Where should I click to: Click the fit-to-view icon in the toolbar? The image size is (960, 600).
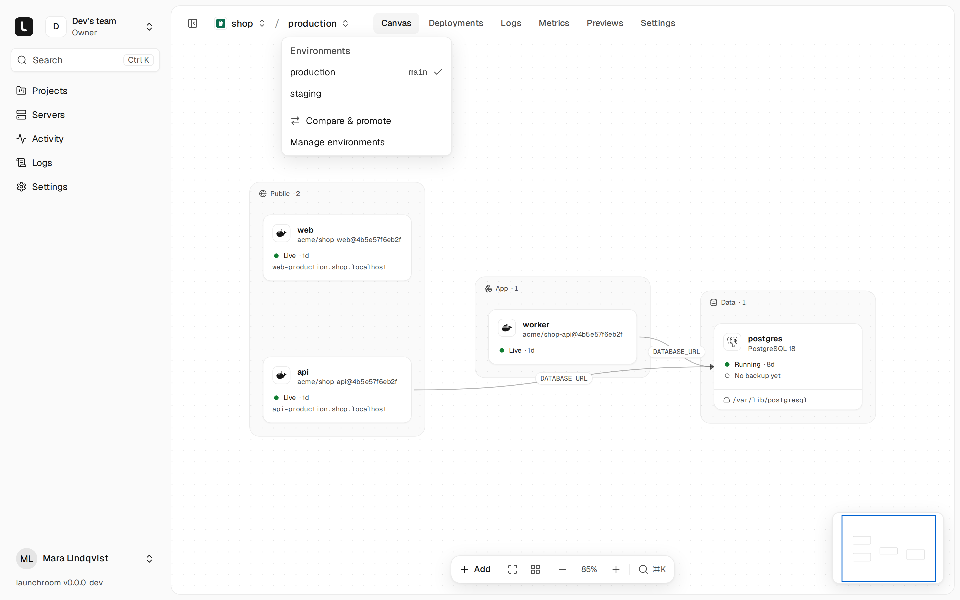[513, 569]
